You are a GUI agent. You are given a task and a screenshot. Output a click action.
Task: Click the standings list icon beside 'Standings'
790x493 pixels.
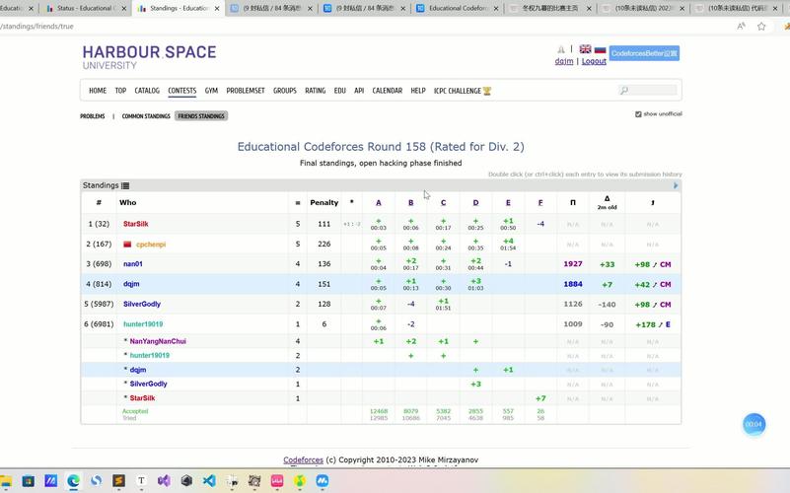(125, 185)
